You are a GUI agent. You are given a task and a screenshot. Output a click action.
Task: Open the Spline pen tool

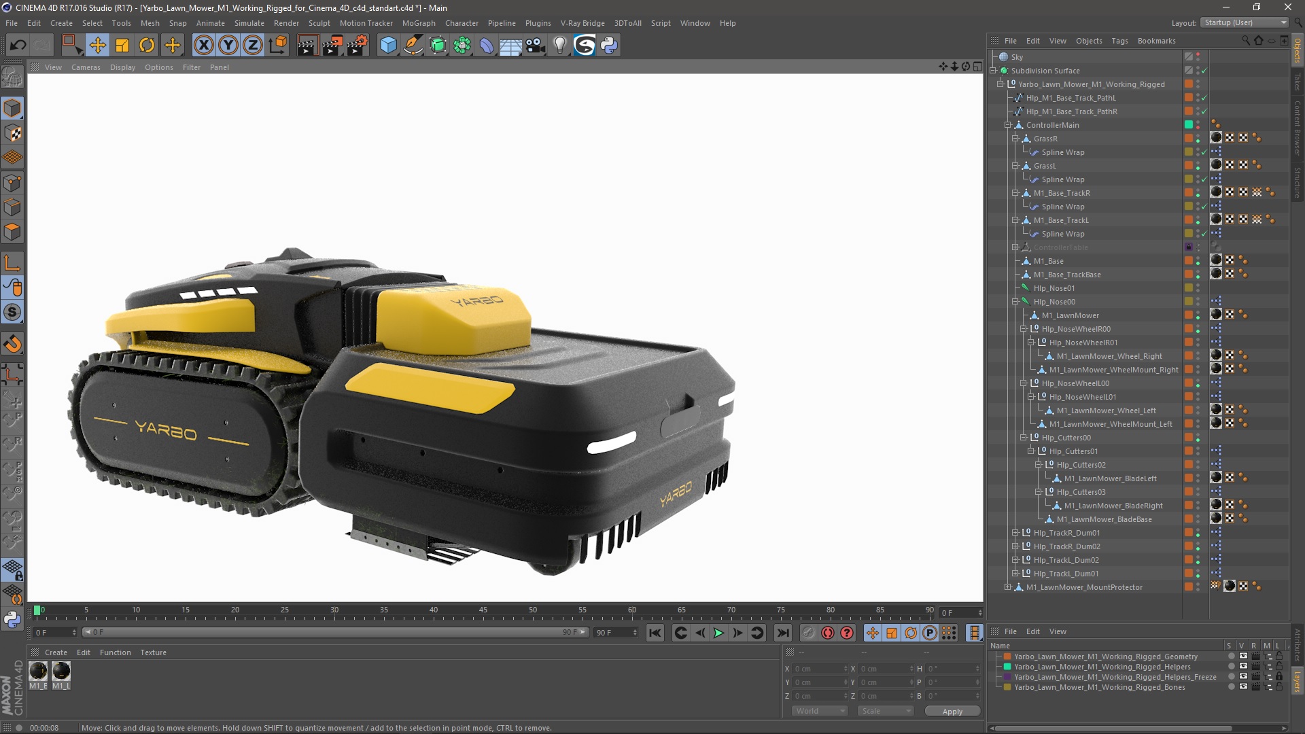coord(413,46)
